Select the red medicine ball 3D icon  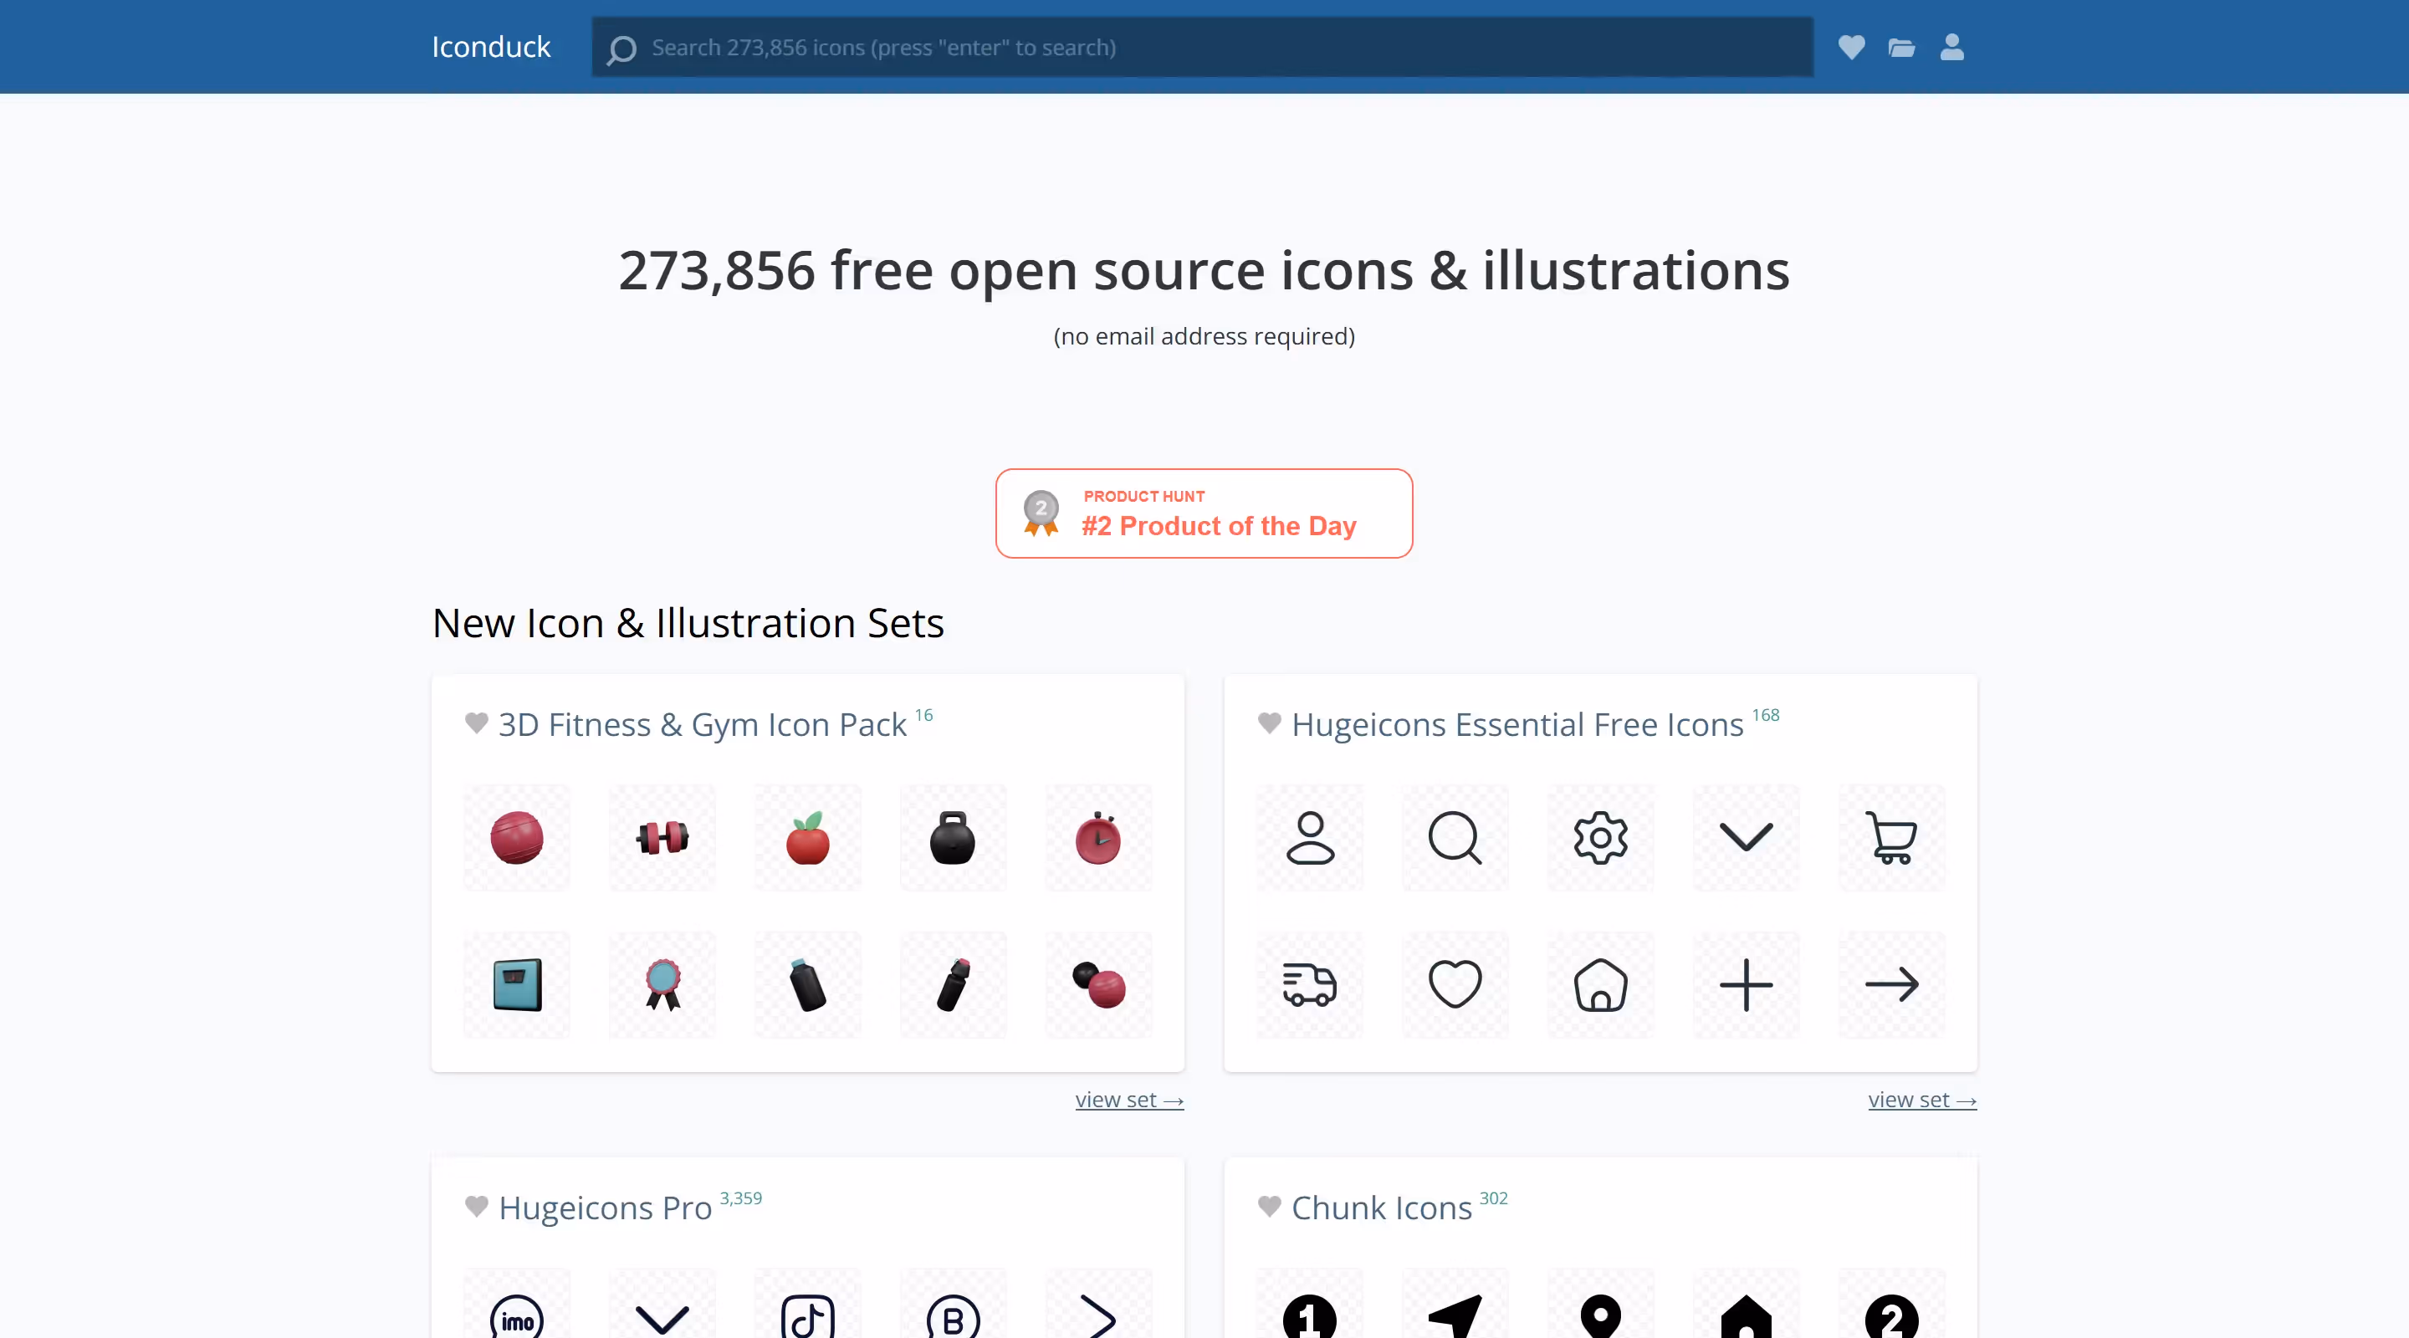click(x=517, y=838)
